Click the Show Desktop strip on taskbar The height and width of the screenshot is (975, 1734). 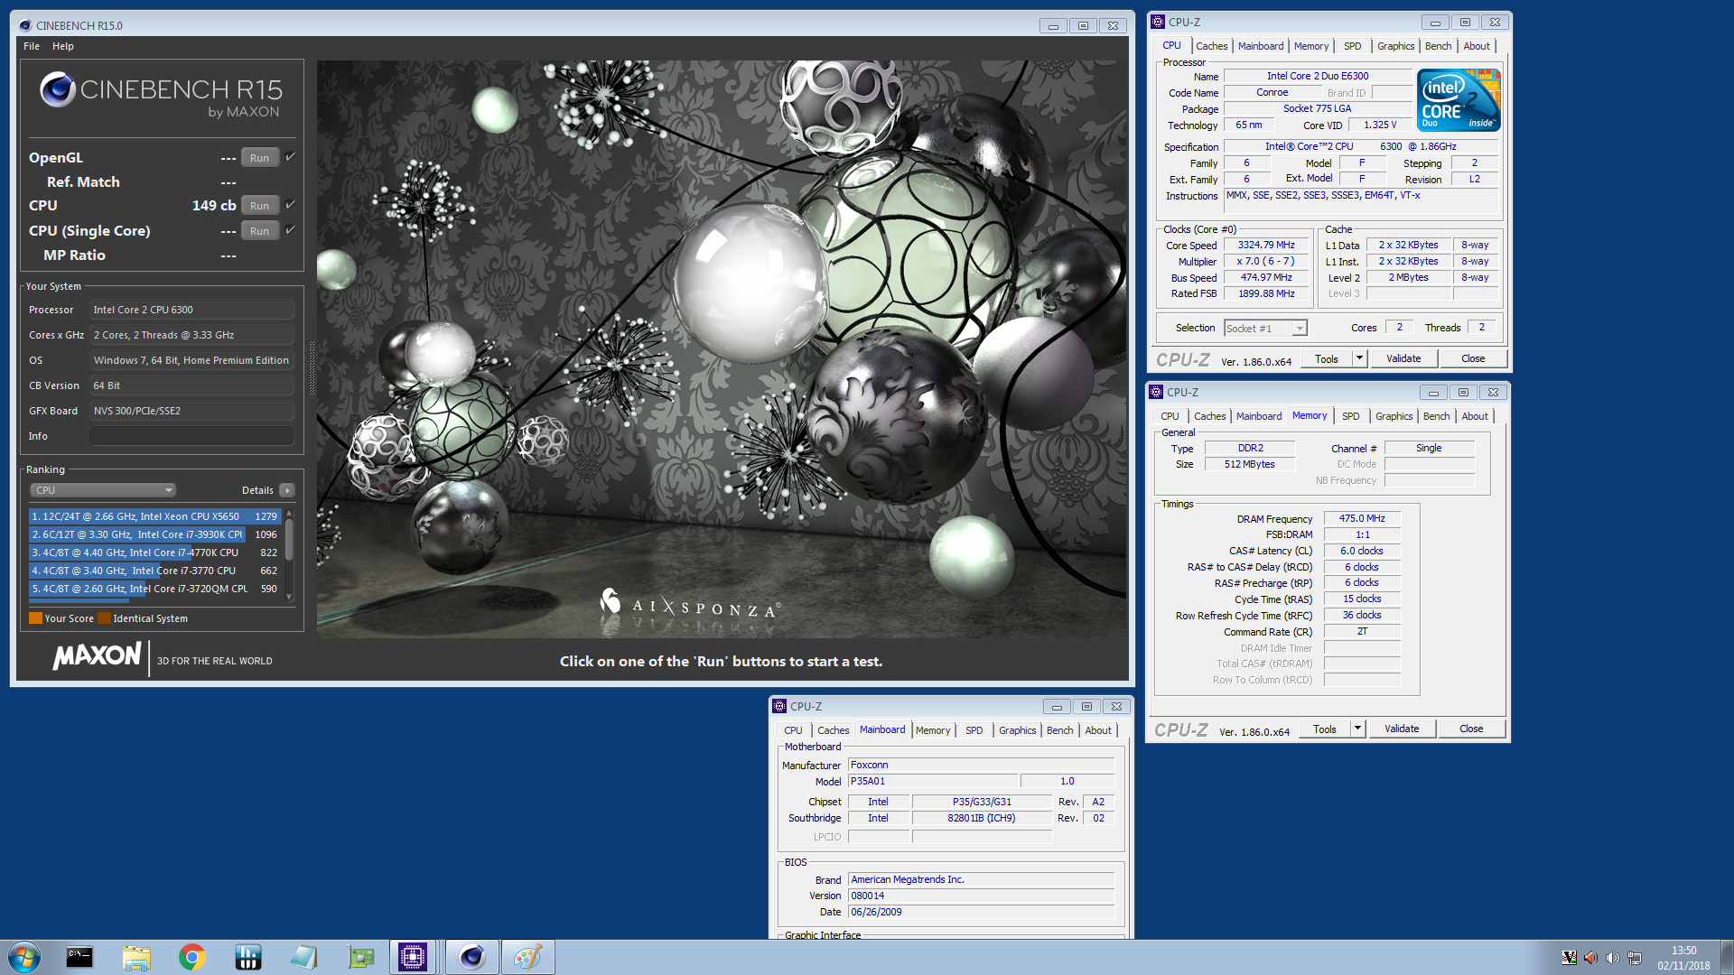pyautogui.click(x=1727, y=957)
